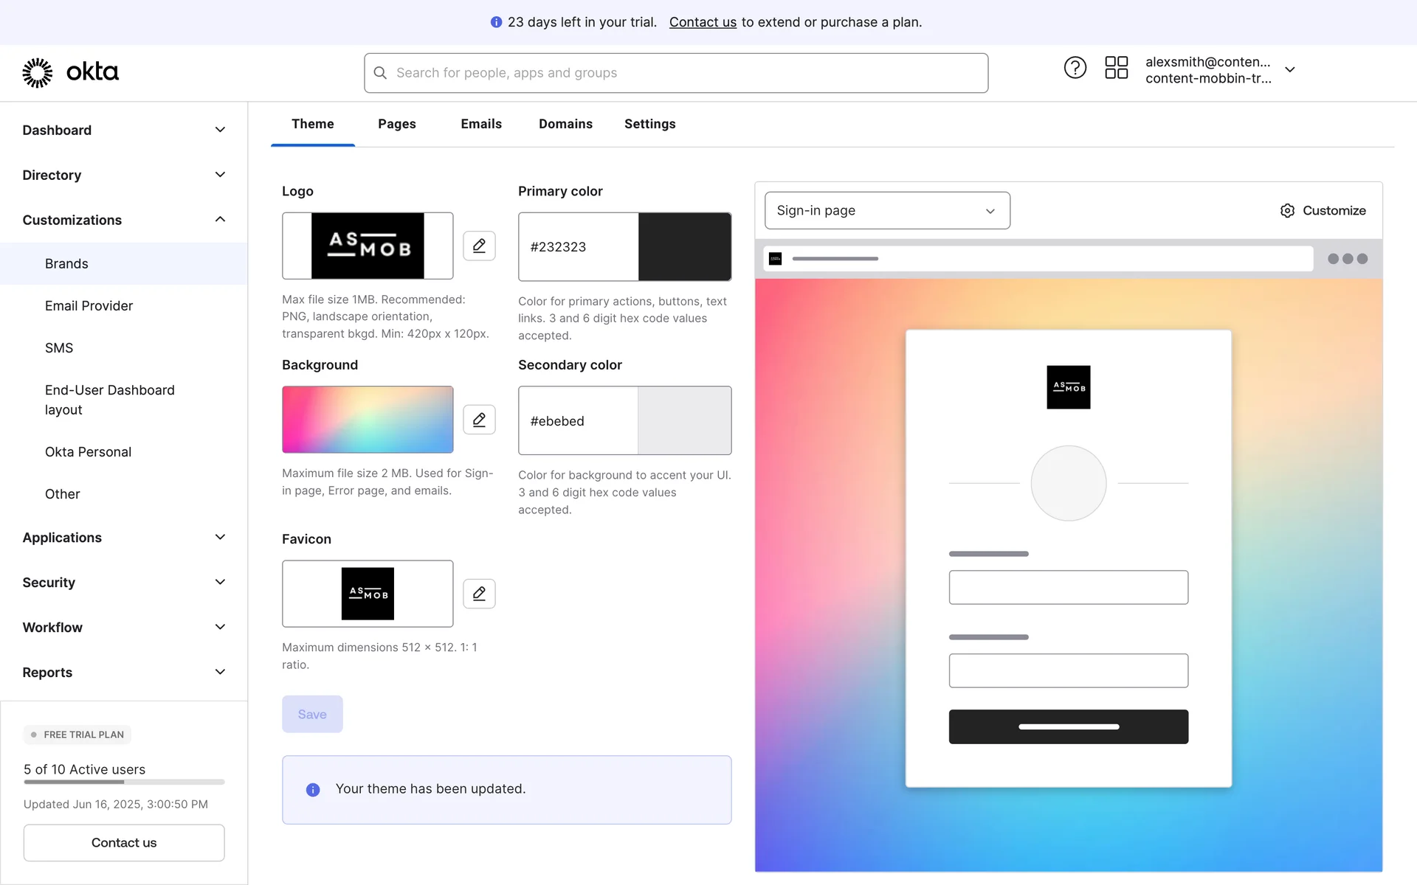Open the help question mark icon
1417x885 pixels.
point(1075,69)
